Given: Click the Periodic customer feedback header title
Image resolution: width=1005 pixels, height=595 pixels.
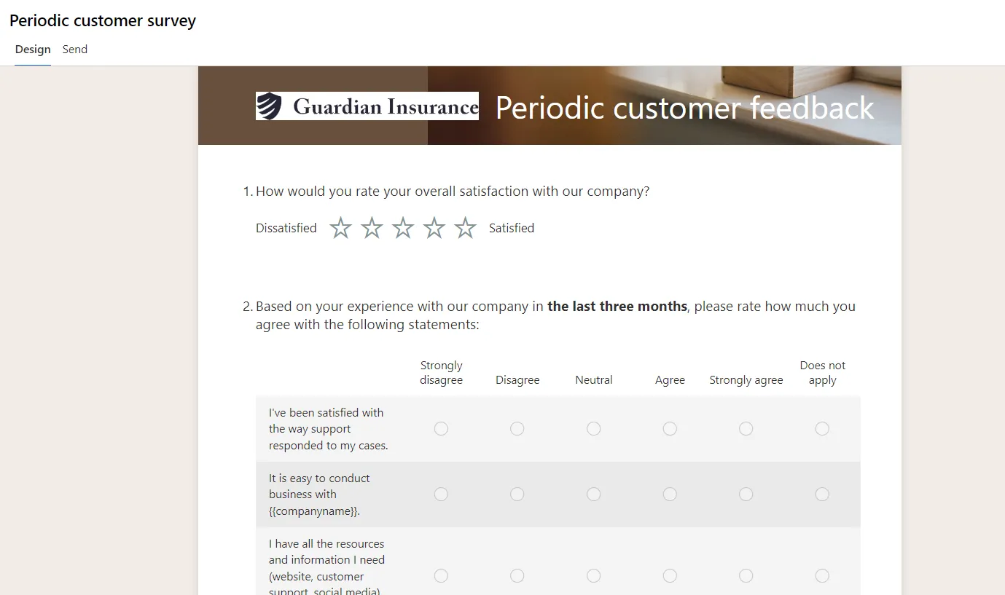Looking at the screenshot, I should (x=685, y=108).
